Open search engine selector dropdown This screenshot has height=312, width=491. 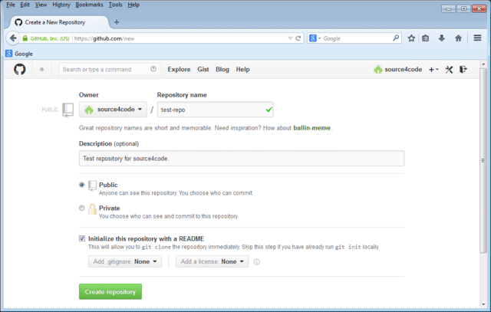(315, 38)
